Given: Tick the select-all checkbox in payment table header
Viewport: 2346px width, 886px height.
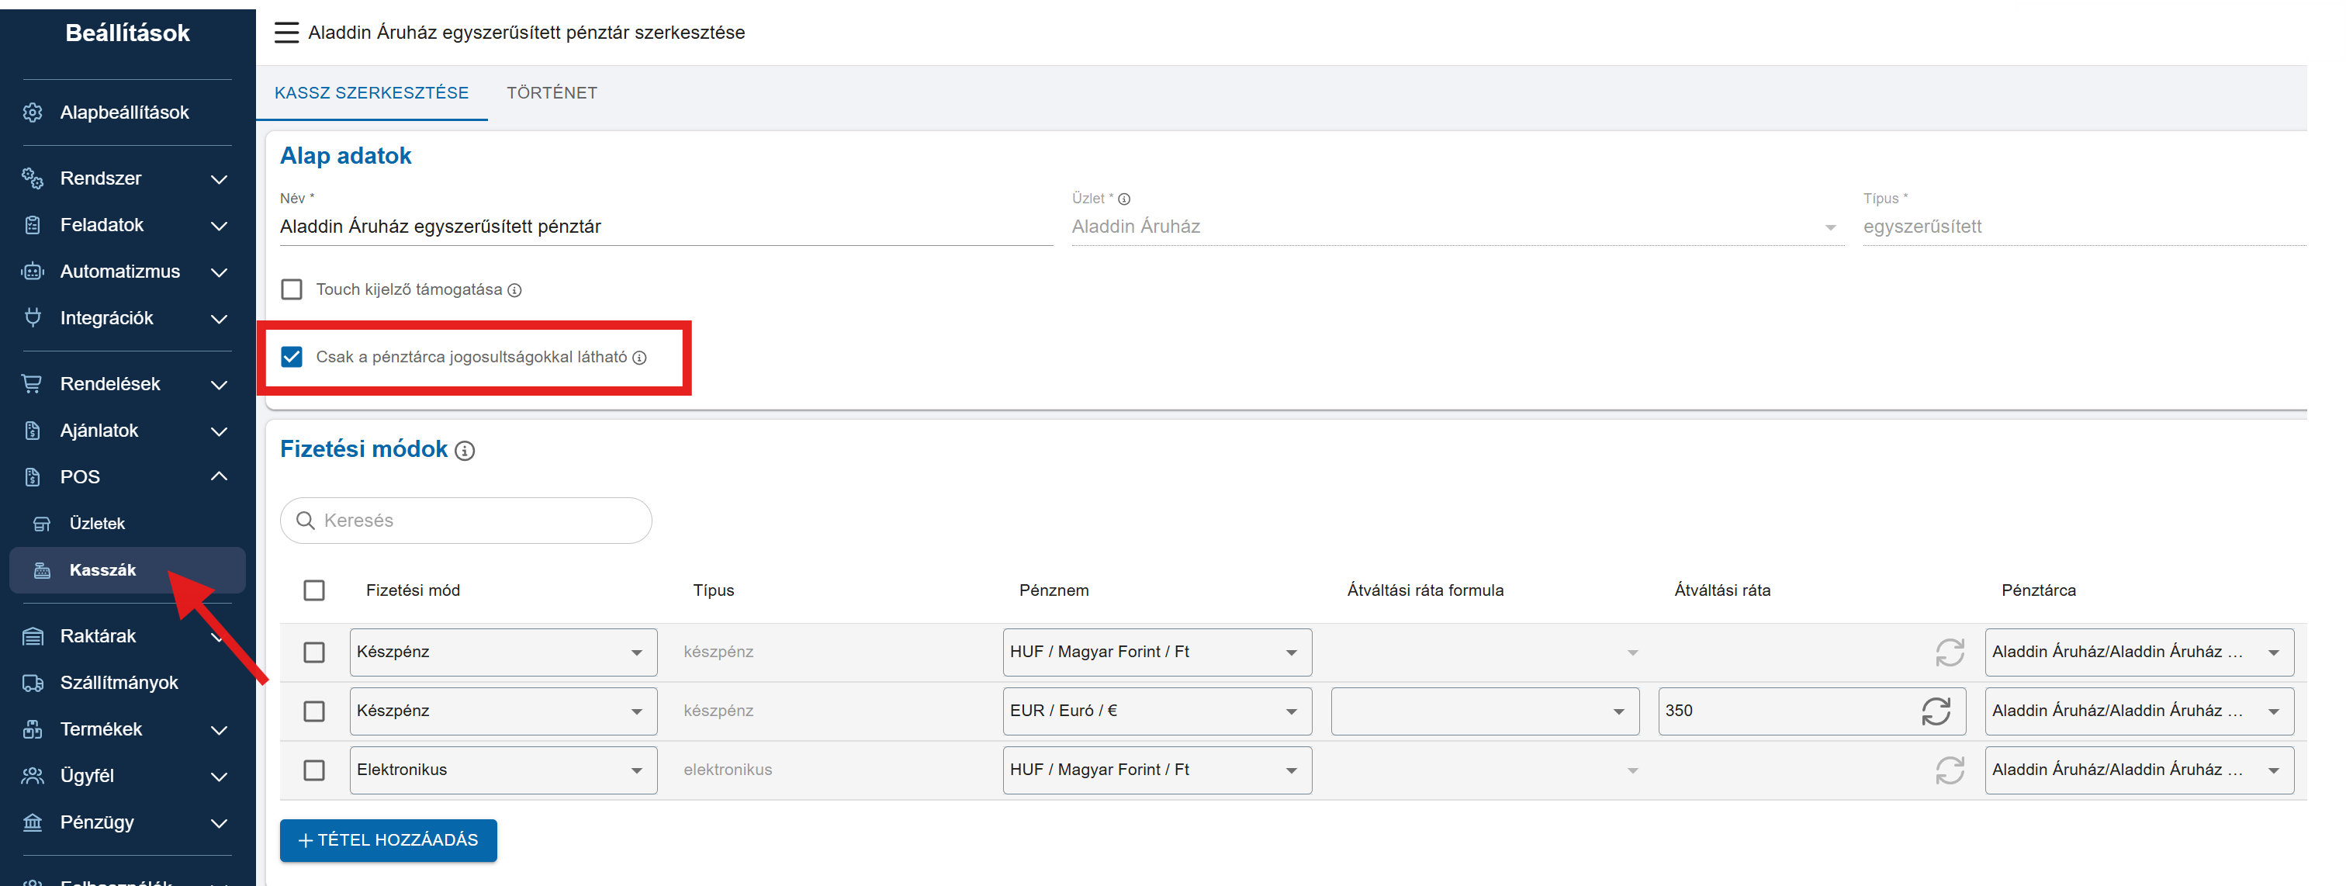Looking at the screenshot, I should 314,591.
